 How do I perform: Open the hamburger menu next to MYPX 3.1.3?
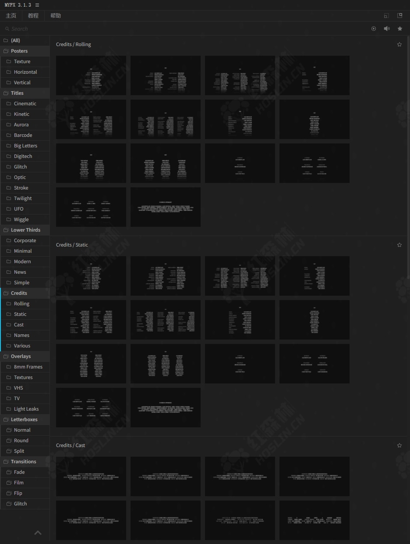point(37,5)
